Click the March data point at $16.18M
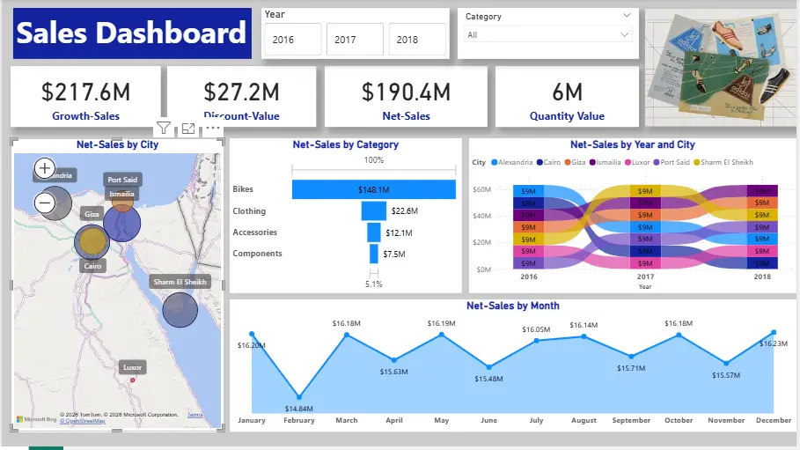The image size is (800, 450). (347, 335)
